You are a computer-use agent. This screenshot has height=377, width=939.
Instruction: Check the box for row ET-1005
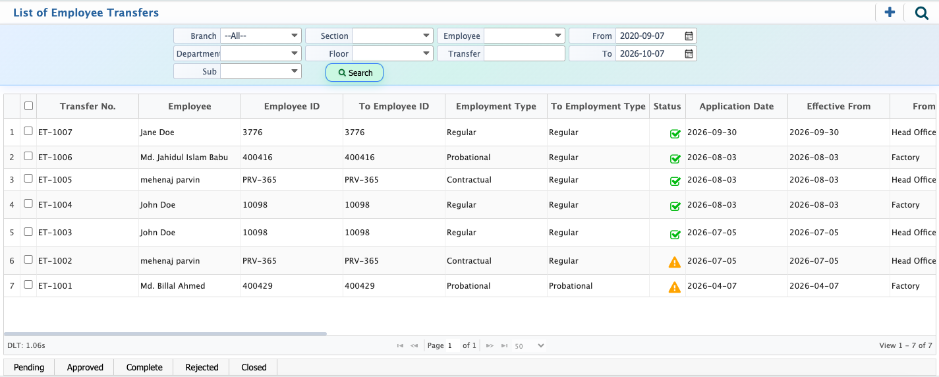28,179
